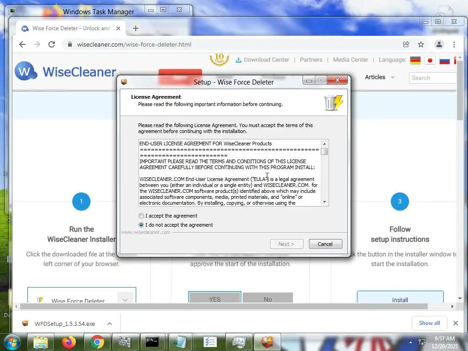Click step 1 circle on the webpage
Screen dimensions: 468x351
click(81, 202)
